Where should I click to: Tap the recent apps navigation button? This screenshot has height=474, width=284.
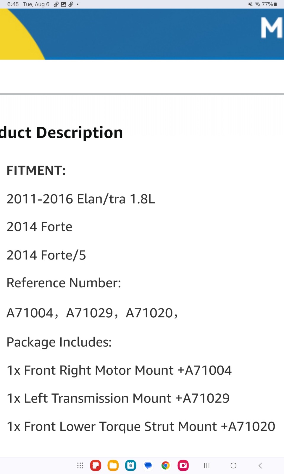point(207,466)
